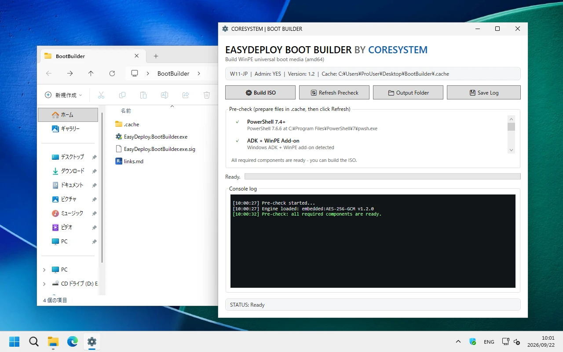Open the 新規作成 dropdown menu

click(x=63, y=95)
